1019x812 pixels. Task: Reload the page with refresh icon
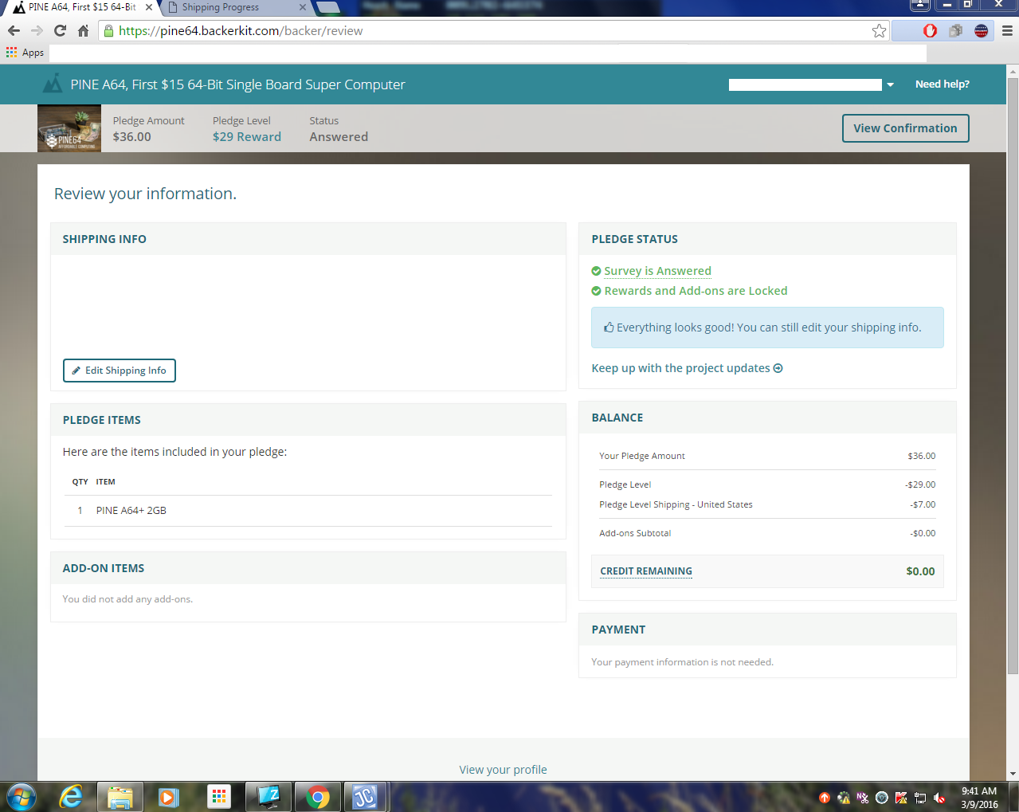coord(60,31)
